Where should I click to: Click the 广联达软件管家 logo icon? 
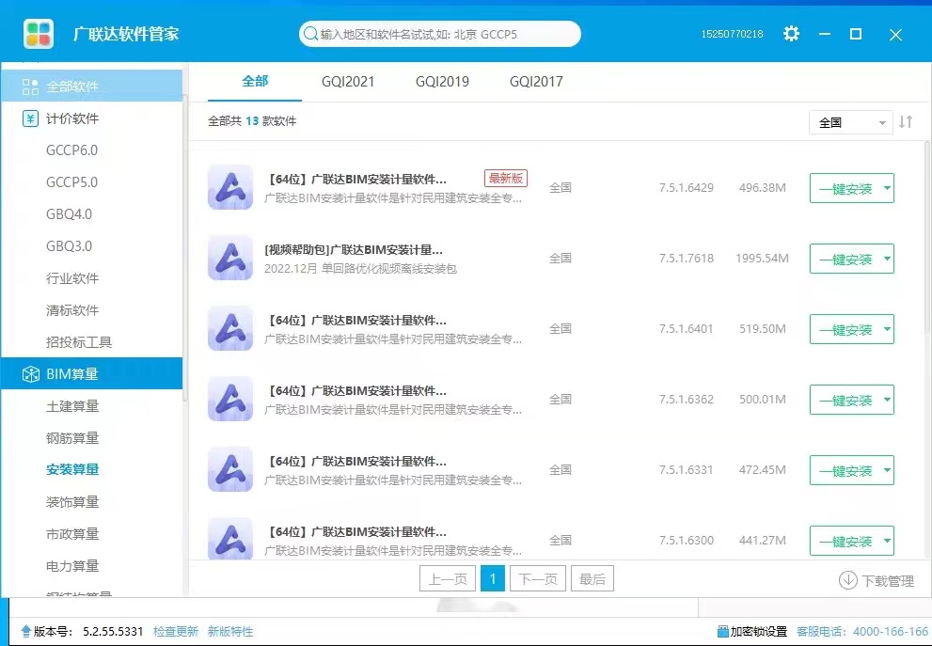click(38, 34)
